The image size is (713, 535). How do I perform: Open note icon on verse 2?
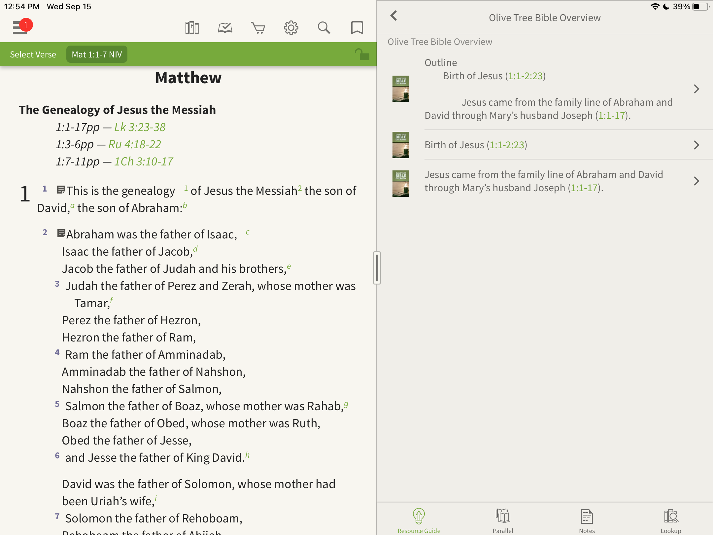point(61,233)
